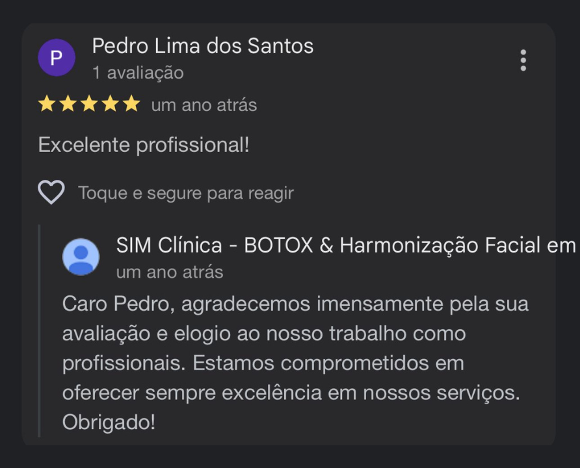Open the three-dot menu on Pedro's review
The height and width of the screenshot is (468, 580).
point(523,60)
